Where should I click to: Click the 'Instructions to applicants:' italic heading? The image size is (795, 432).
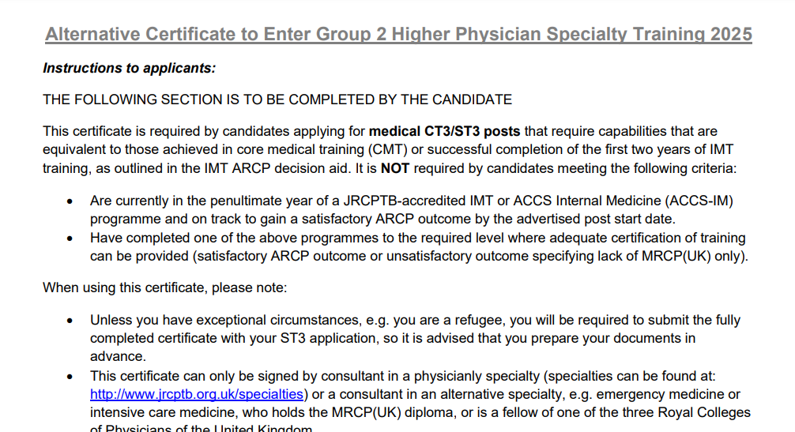coord(130,68)
